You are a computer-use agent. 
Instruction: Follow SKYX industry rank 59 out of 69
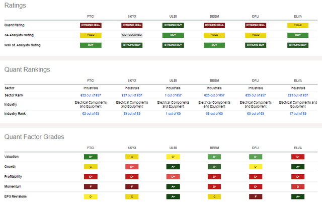(132, 114)
